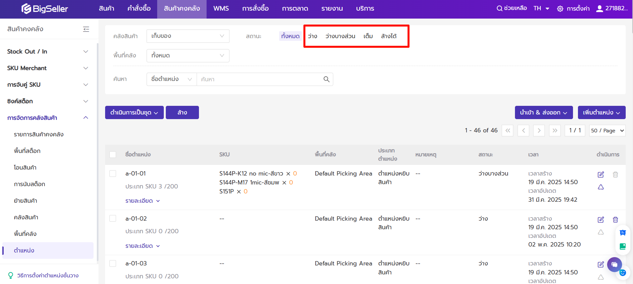Open the search type dropdown ชื่อตำแหน่ง
633x284 pixels.
pyautogui.click(x=172, y=79)
